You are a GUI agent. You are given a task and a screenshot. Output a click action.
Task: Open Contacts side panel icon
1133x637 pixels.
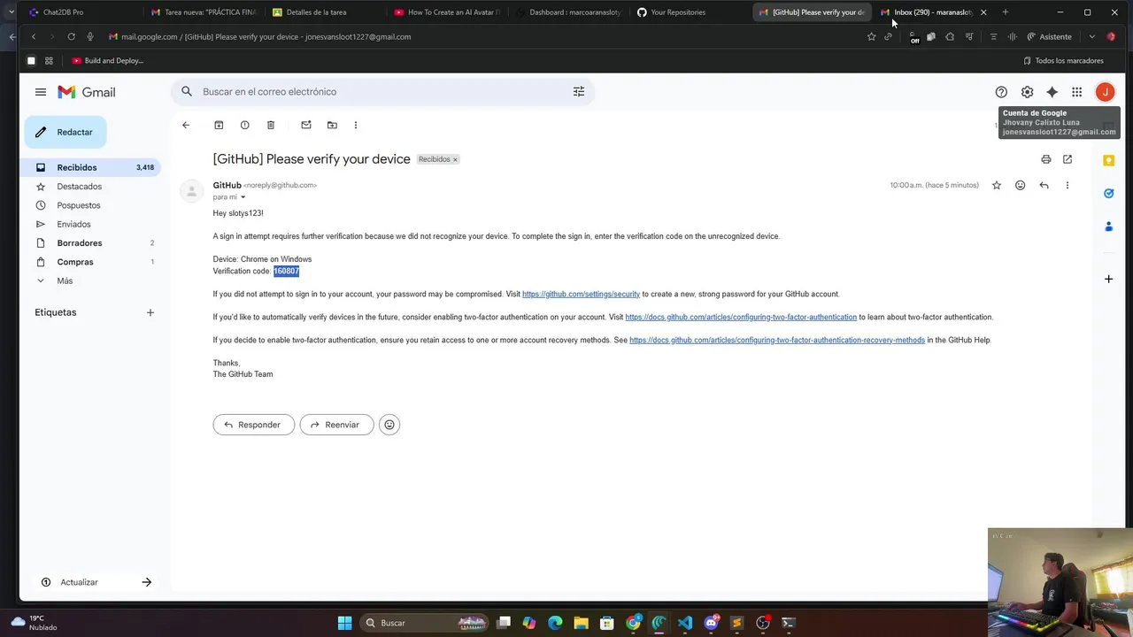[x=1108, y=226]
